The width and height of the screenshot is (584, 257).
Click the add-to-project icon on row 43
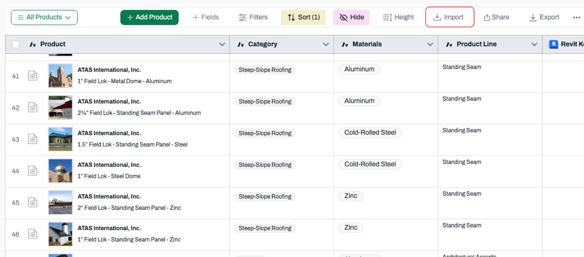[x=33, y=139]
